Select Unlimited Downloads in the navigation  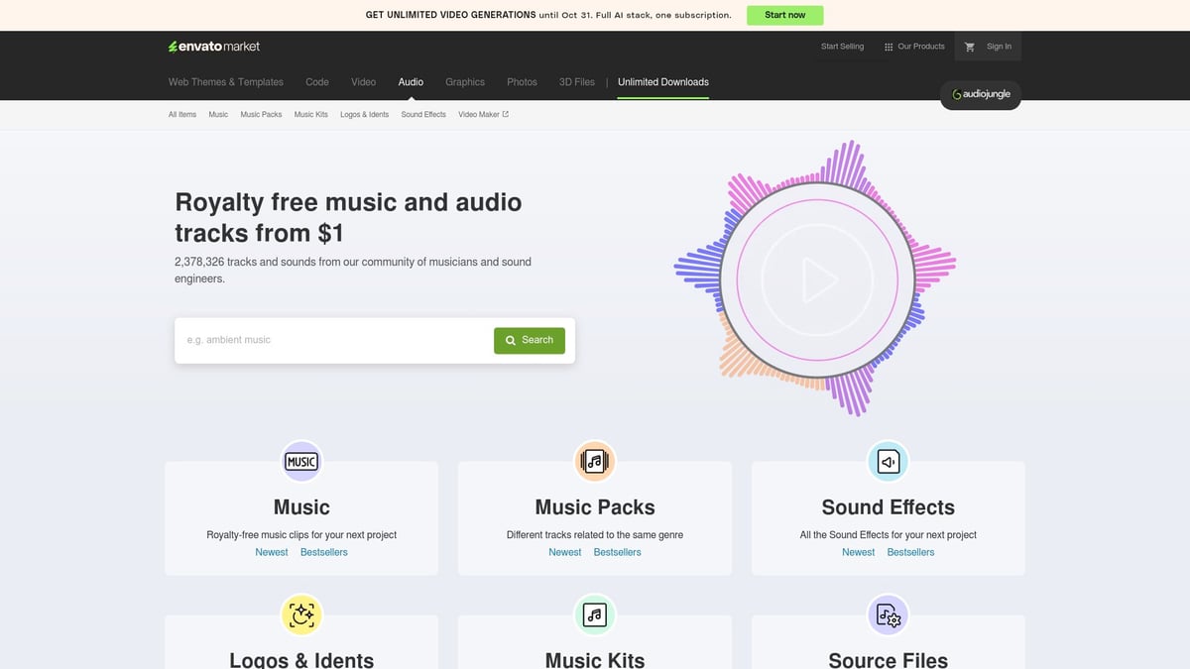pos(662,82)
